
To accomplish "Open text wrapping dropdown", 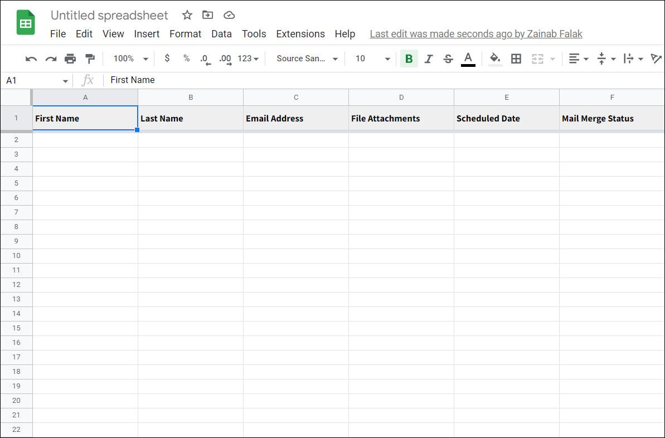I will tap(634, 59).
